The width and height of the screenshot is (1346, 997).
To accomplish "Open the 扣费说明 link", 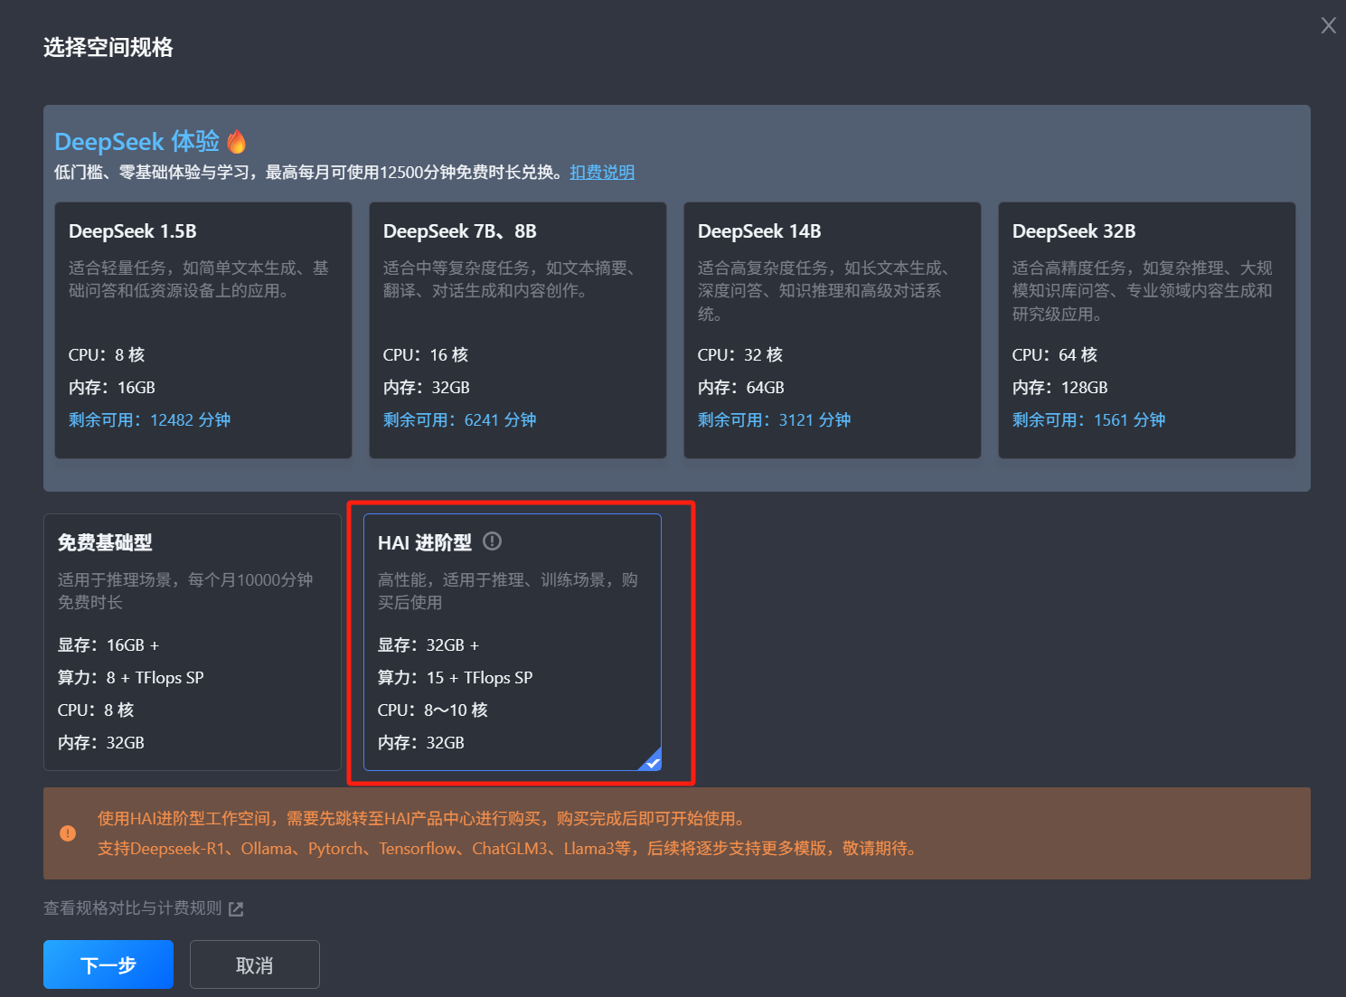I will pos(602,172).
